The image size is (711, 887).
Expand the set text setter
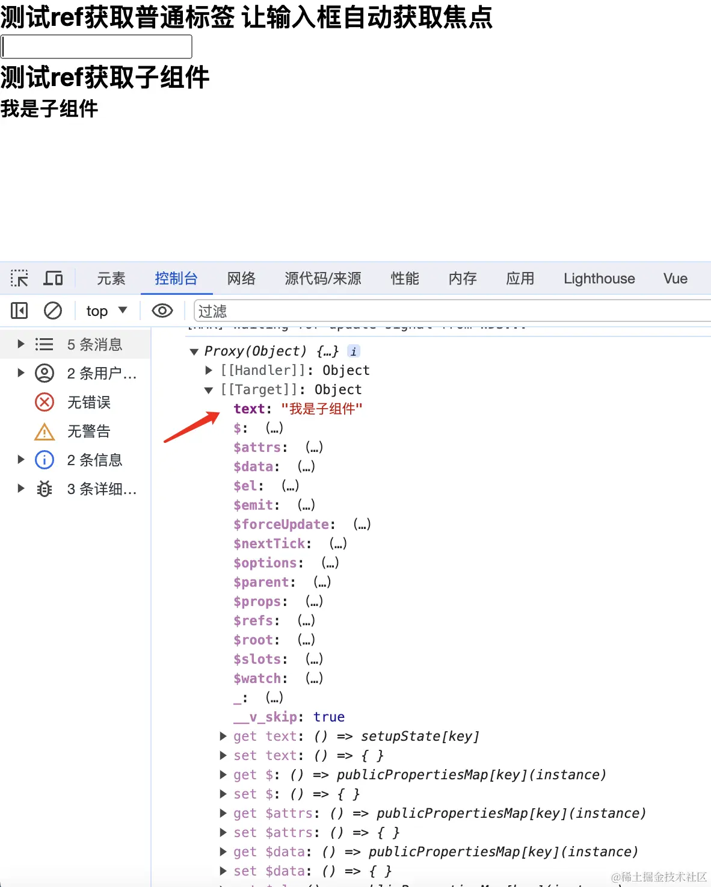tap(223, 755)
